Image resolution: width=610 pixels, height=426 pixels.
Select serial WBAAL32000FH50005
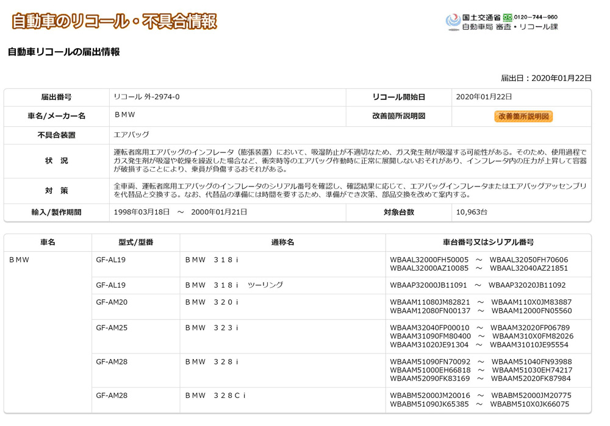pos(429,260)
